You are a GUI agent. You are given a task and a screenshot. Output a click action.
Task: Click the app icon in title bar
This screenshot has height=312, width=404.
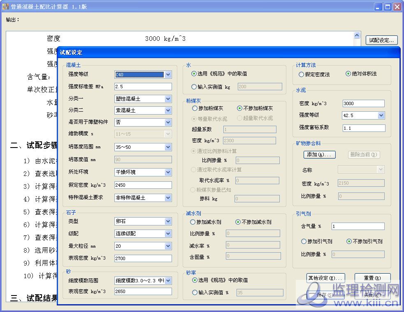point(5,7)
